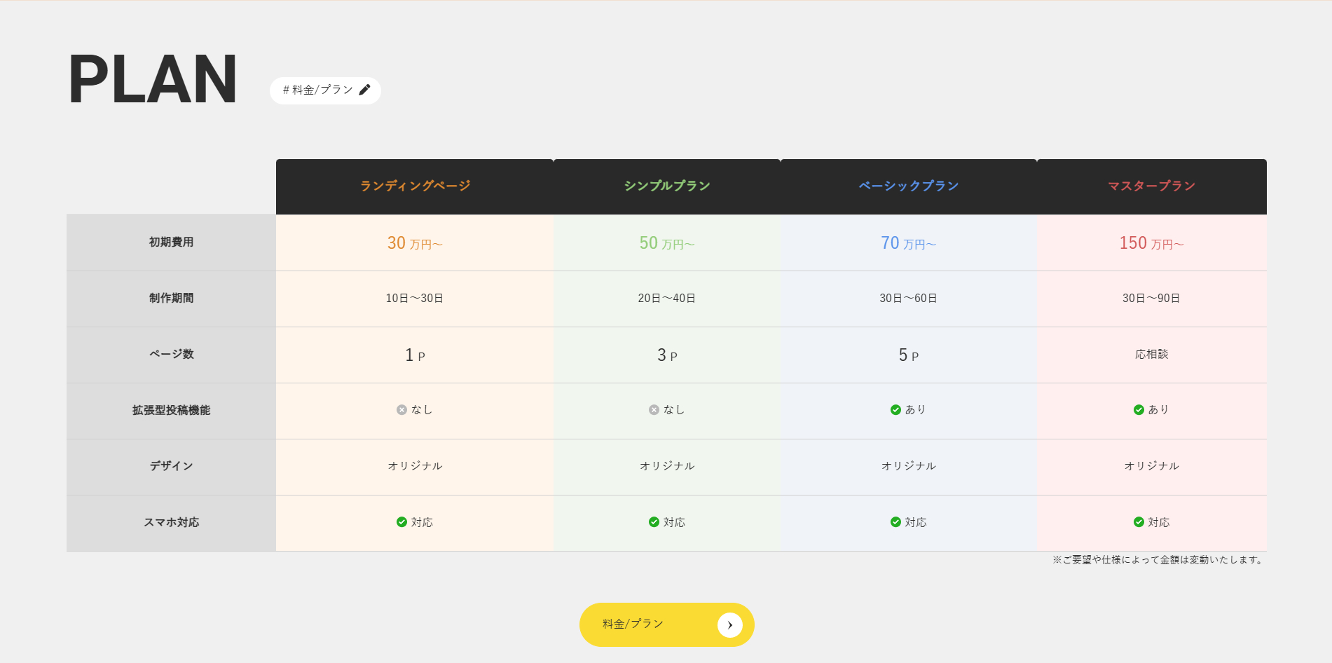Click gray x icon in シンプルプラン 拡張型投稿機能 cell
The image size is (1332, 663).
point(654,410)
